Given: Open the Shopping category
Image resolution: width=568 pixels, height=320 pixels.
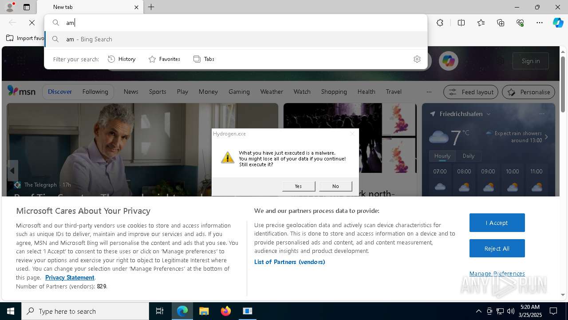Looking at the screenshot, I should (x=334, y=92).
